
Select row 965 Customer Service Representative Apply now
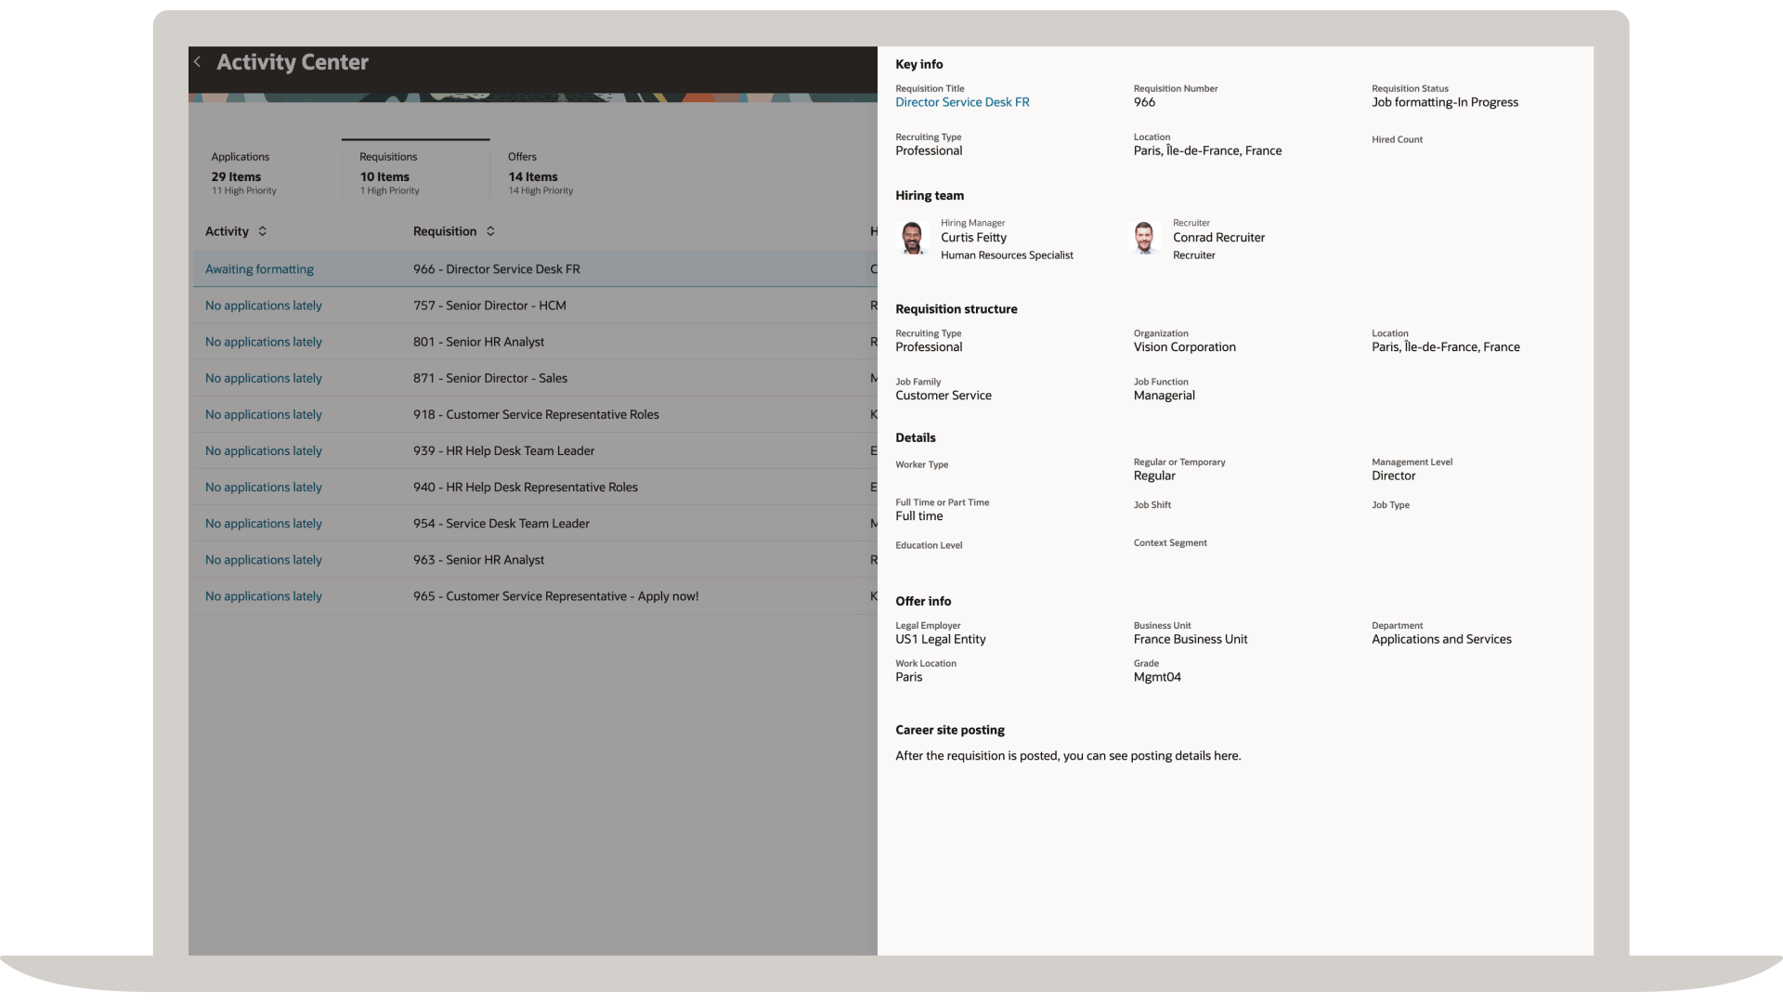tap(555, 596)
